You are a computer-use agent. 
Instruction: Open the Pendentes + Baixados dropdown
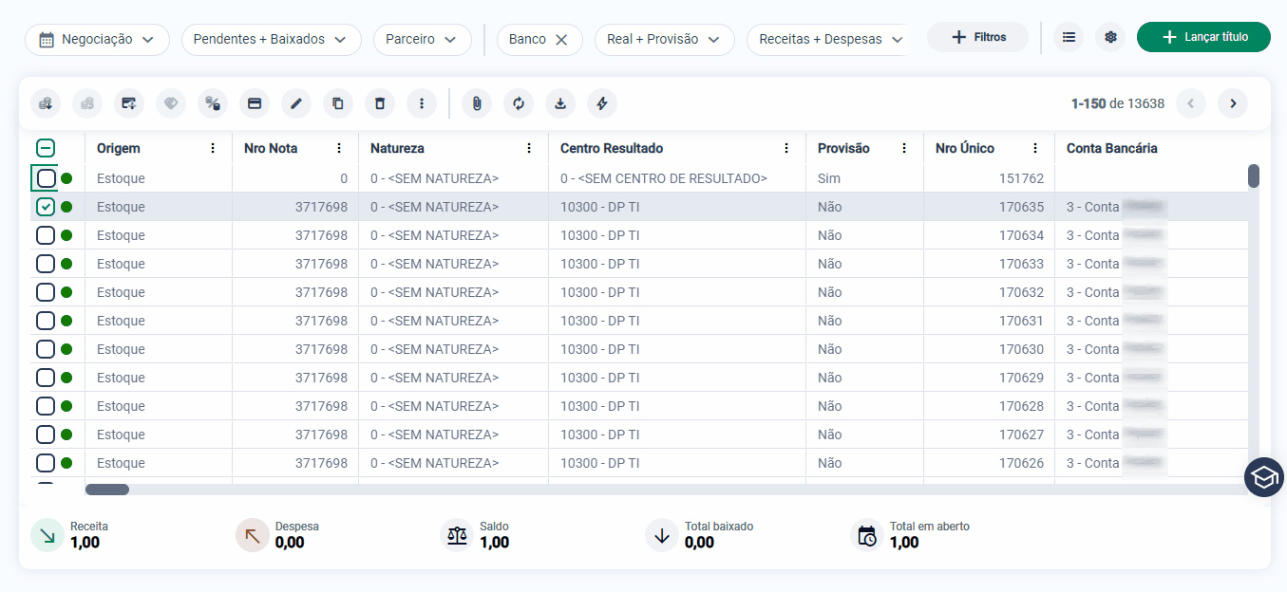pyautogui.click(x=272, y=40)
